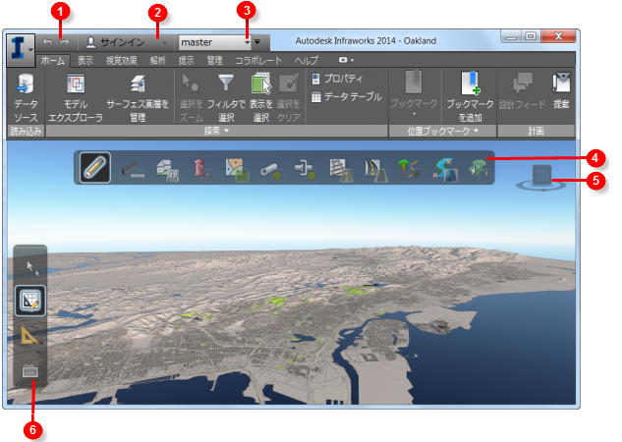Screen dimensions: 622x442
Task: Open the quick access customize arrow
Action: [x=257, y=41]
